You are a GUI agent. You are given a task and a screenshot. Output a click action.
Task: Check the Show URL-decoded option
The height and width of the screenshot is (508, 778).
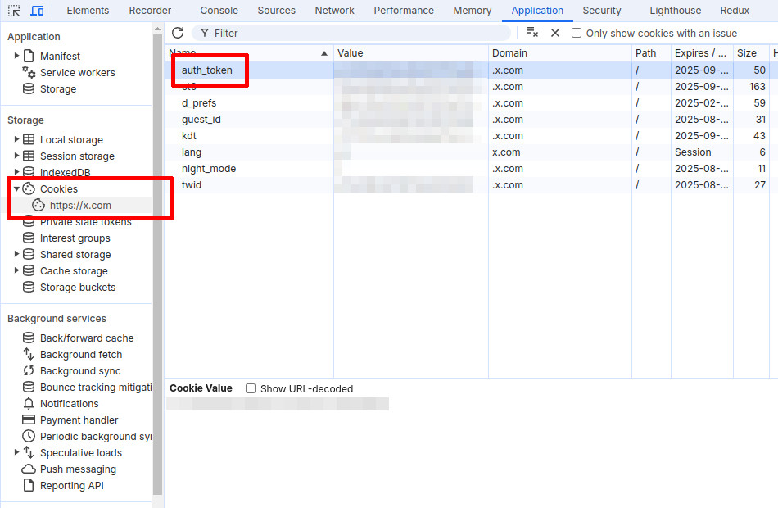(251, 388)
